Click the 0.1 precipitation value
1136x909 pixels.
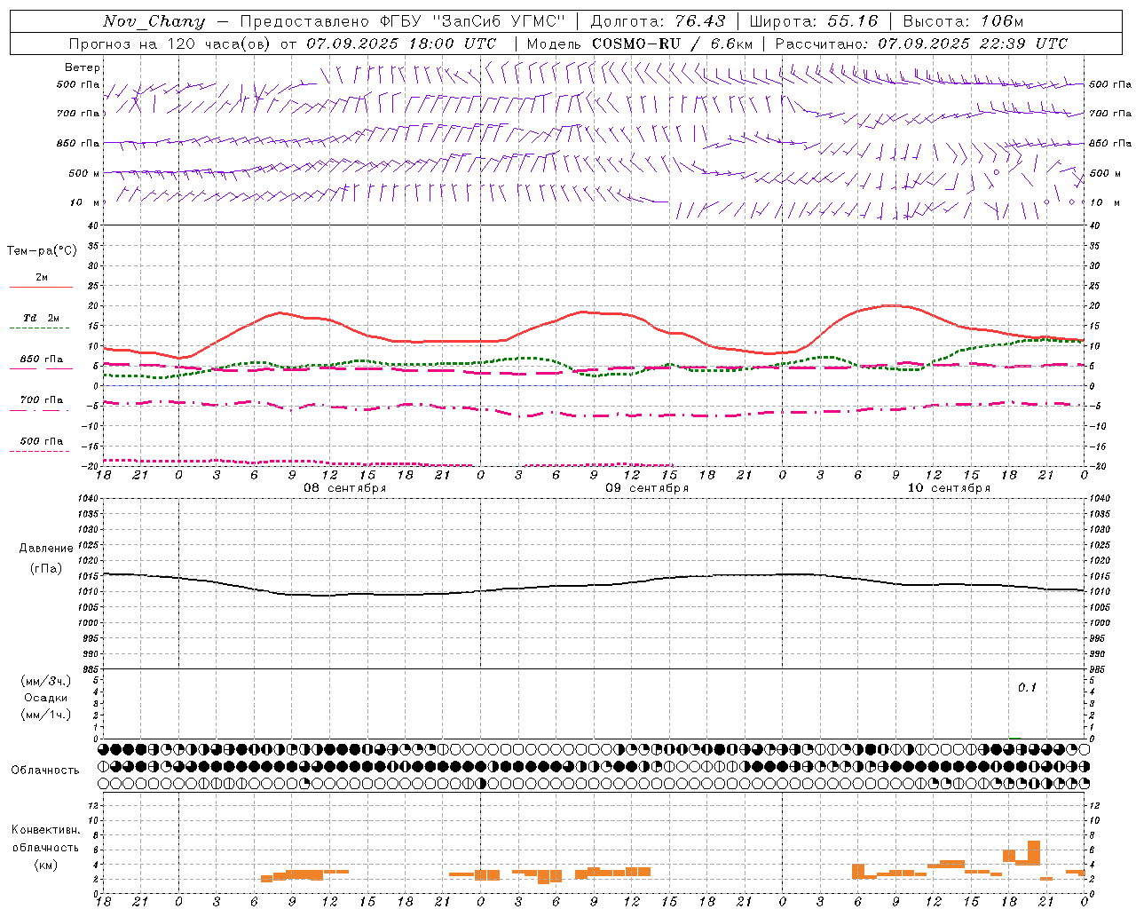click(1027, 688)
